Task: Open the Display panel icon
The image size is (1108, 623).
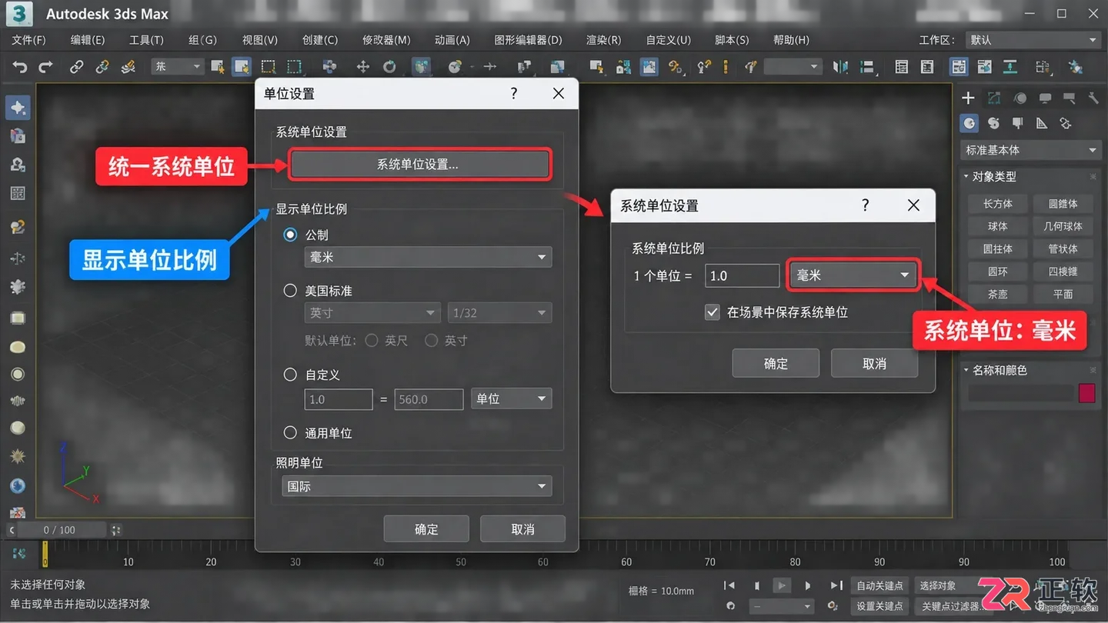Action: 1069,98
